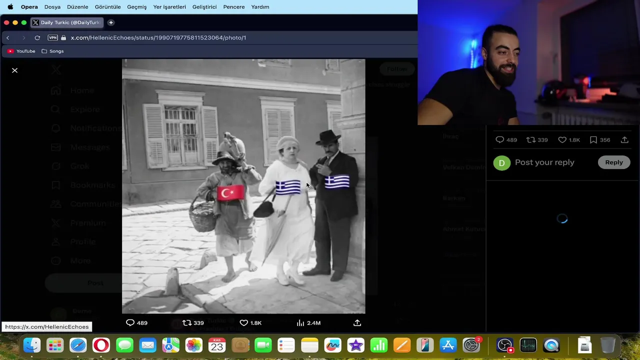Open OBS from the dock
This screenshot has width=640, height=360.
click(x=505, y=345)
